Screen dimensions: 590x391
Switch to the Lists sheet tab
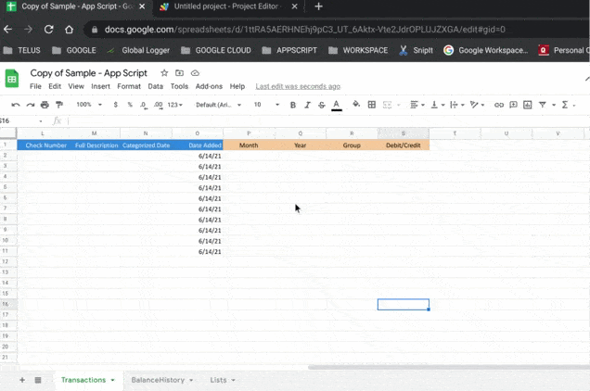pos(218,380)
